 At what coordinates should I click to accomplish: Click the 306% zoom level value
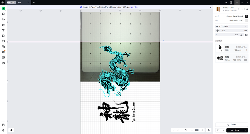(197, 130)
